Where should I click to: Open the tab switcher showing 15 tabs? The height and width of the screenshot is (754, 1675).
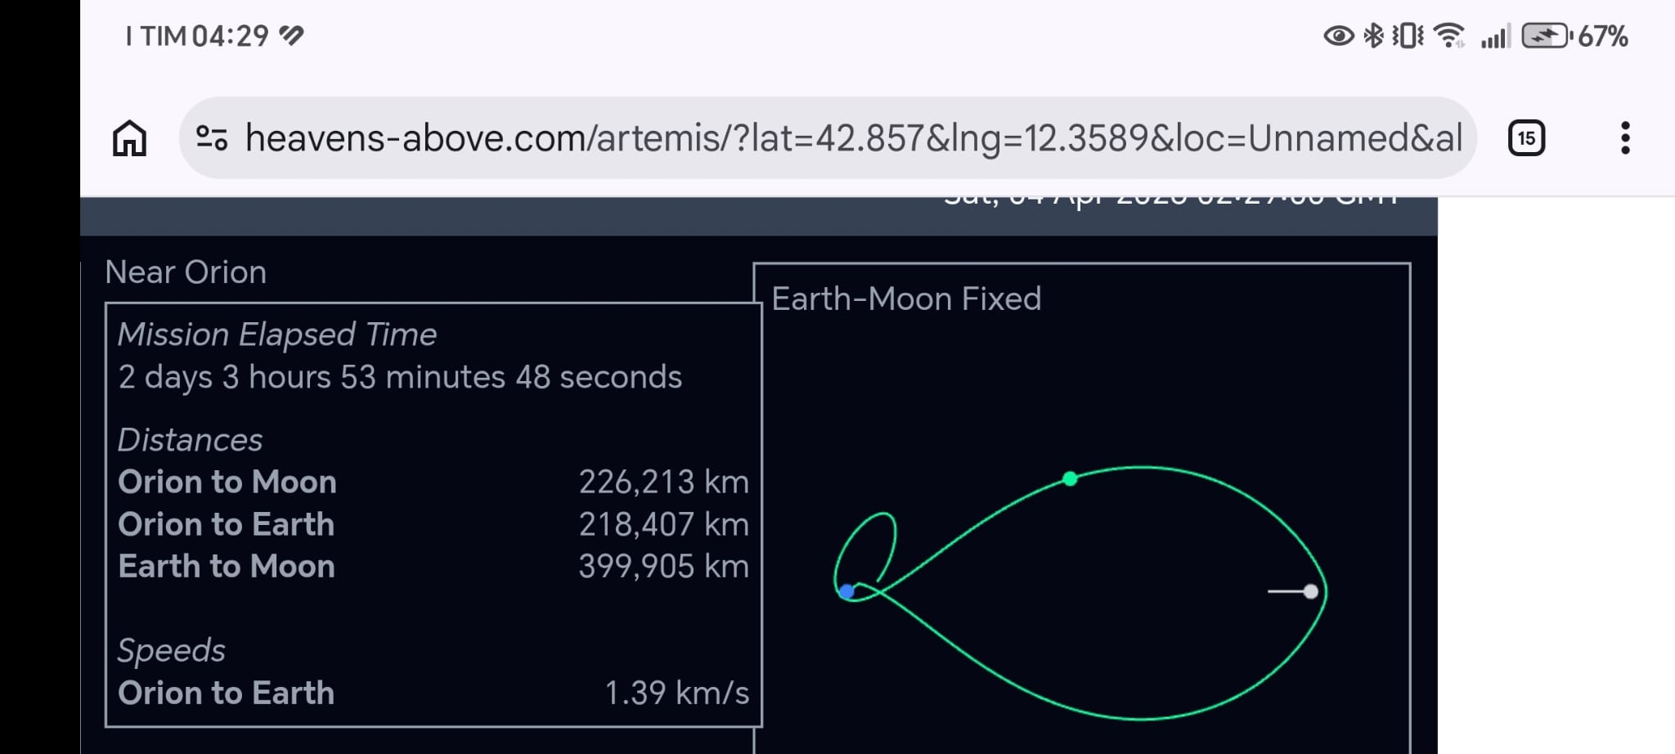tap(1526, 138)
